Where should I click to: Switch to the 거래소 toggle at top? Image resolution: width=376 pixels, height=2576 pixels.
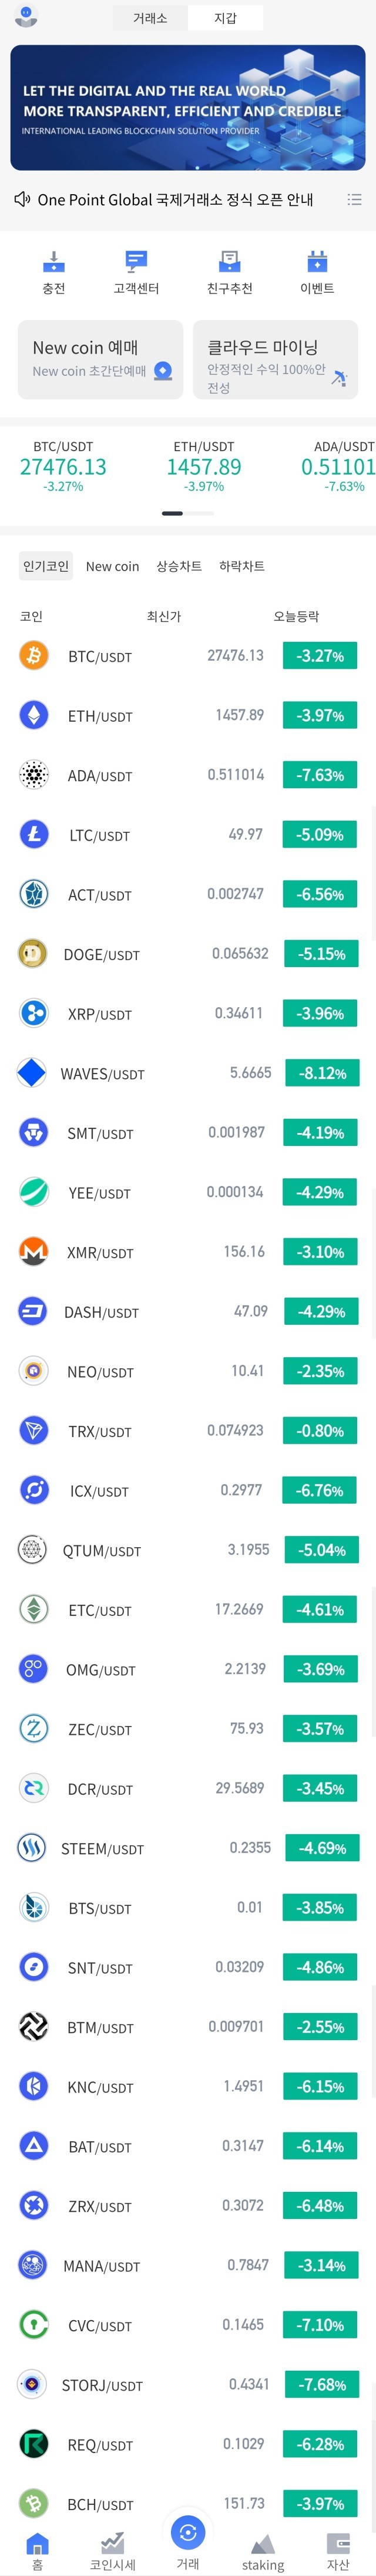(150, 18)
